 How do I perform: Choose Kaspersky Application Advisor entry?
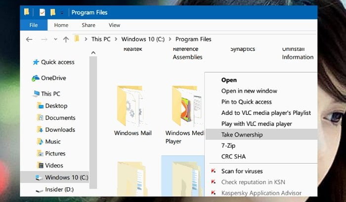[261, 193]
